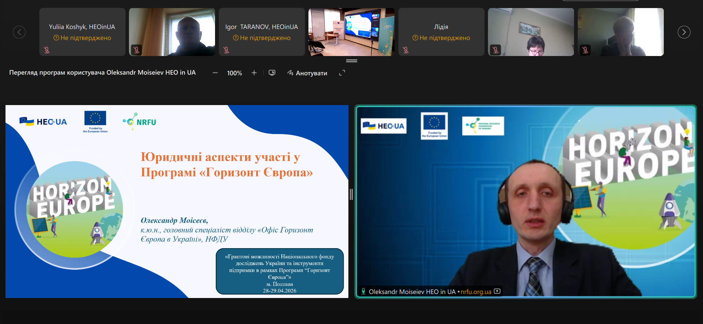The image size is (703, 324).
Task: Zoom out the shared content with minus icon
Action: click(x=215, y=73)
